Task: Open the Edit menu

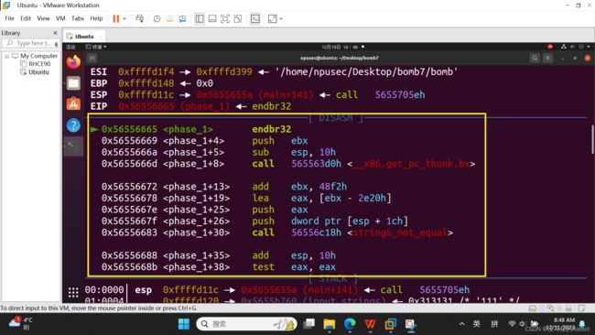Action: 26,18
